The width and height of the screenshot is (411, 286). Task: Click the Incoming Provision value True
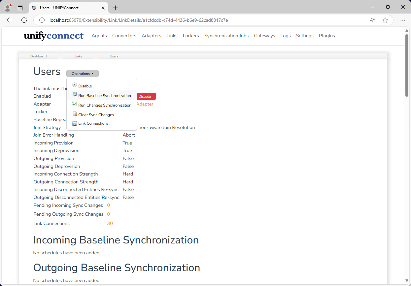pyautogui.click(x=127, y=143)
